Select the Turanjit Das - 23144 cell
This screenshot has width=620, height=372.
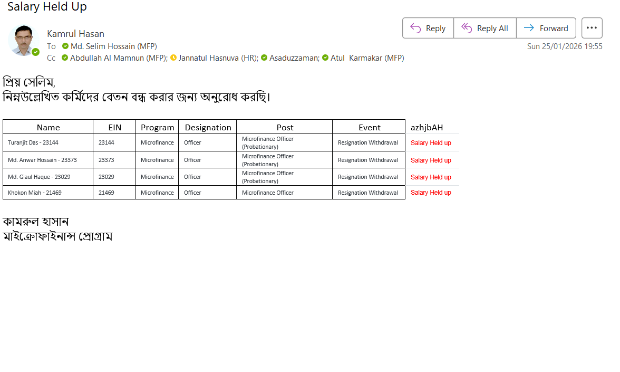(33, 142)
